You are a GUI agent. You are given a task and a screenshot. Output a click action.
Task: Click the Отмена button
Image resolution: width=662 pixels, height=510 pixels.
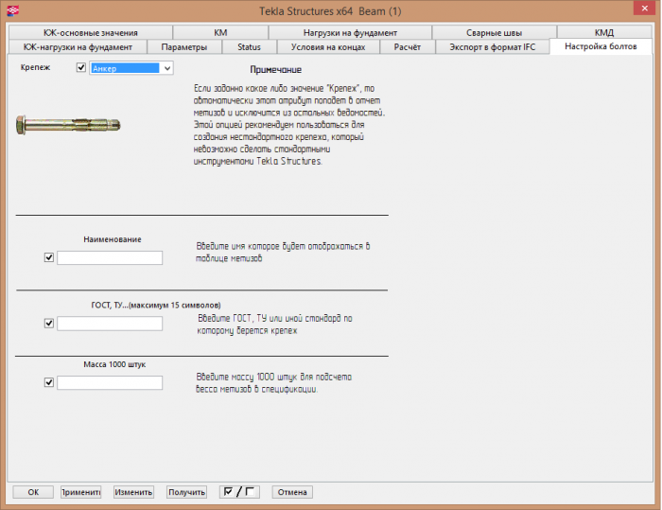click(292, 492)
